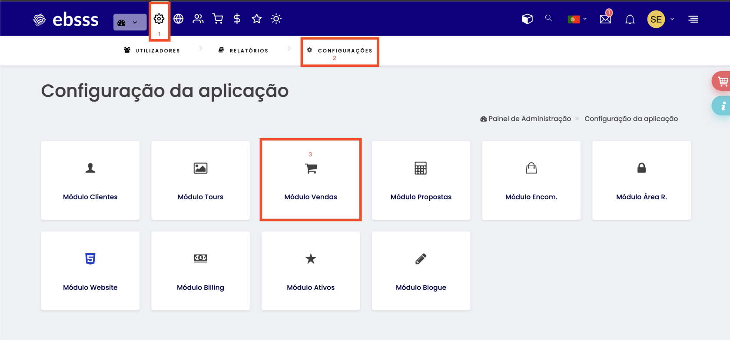Open the Módulo Clientes card
The height and width of the screenshot is (340, 730).
(90, 180)
